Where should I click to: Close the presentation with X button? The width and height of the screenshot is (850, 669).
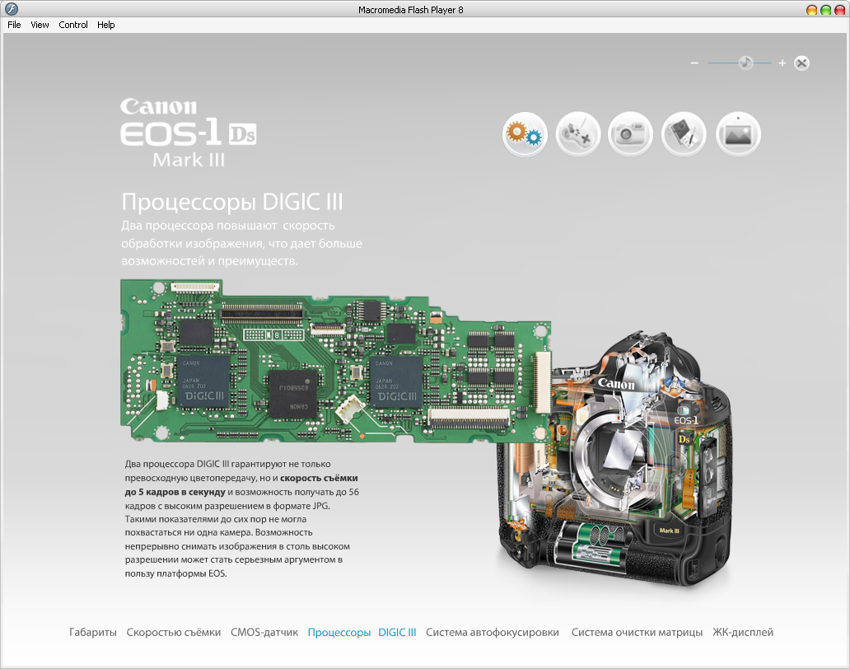(x=801, y=63)
